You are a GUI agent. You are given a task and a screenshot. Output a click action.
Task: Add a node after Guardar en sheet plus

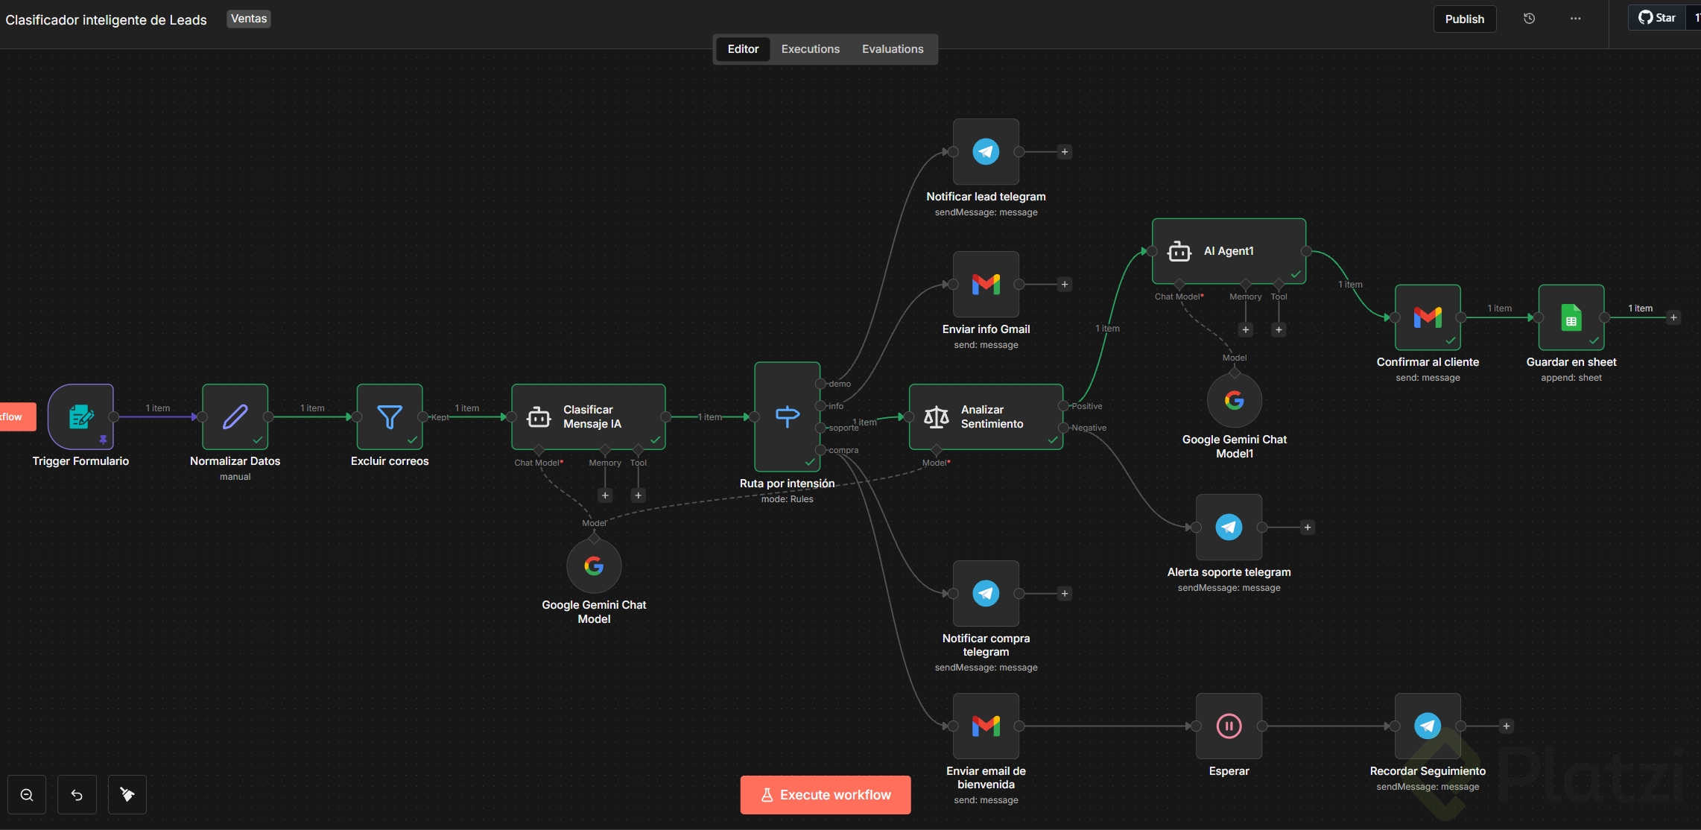[x=1673, y=318]
